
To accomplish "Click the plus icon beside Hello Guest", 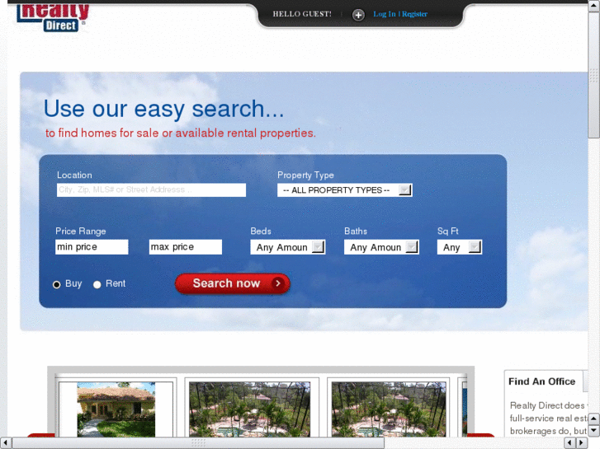I will pos(358,15).
